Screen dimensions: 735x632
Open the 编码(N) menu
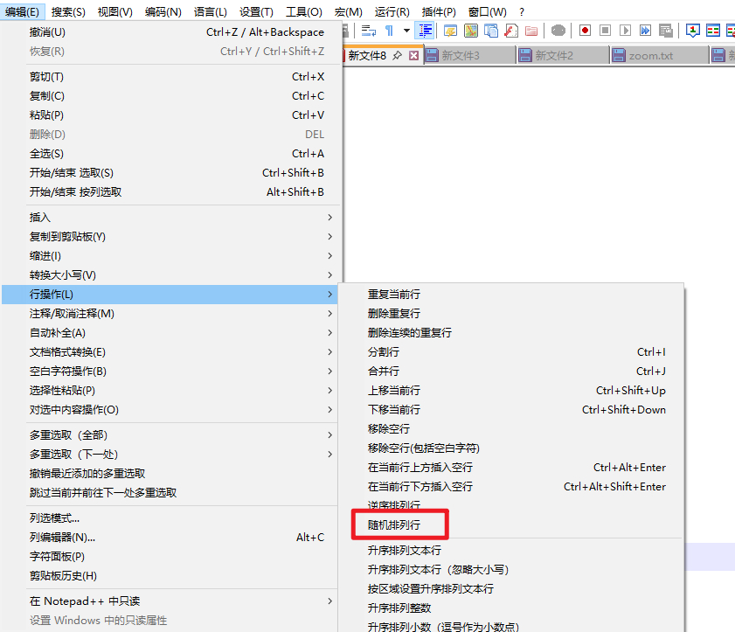[163, 12]
